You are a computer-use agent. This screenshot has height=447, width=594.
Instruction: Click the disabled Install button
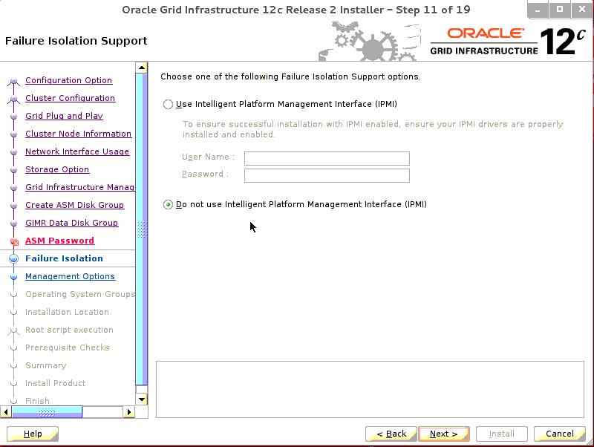[502, 434]
